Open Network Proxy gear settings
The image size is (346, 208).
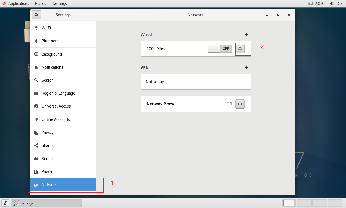[x=240, y=104]
